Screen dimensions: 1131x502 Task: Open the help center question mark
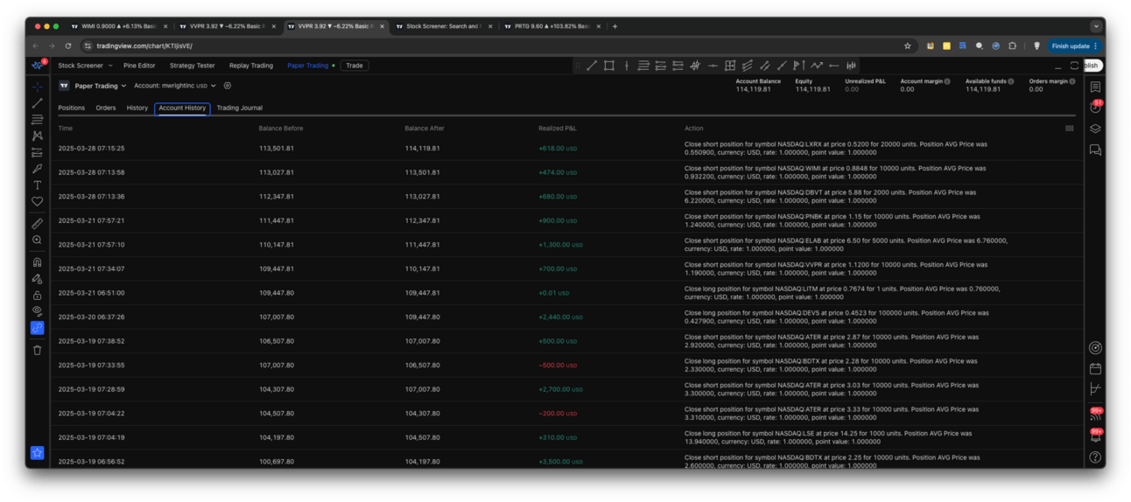pos(1095,457)
